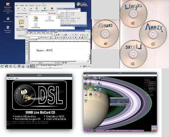
Task: Open the Writer URL combo box dropdown
Action: (x=52, y=35)
